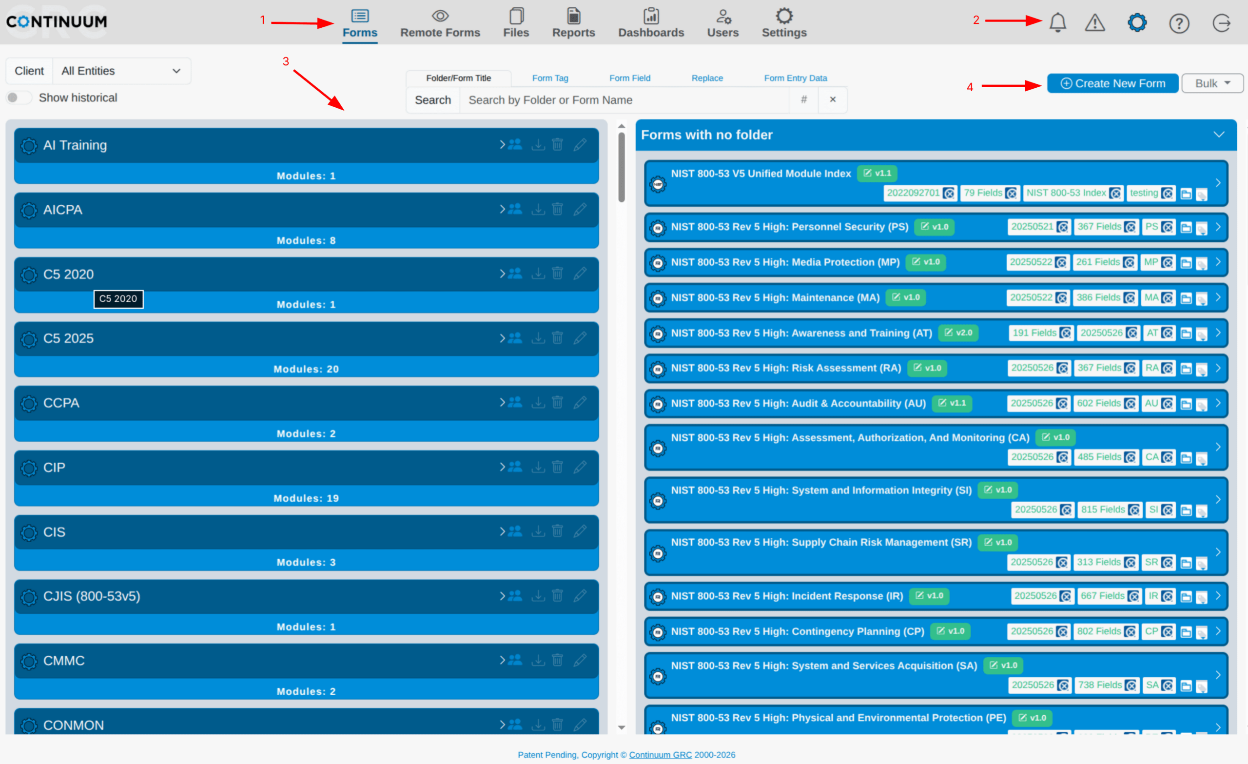1248x764 pixels.
Task: Expand the Contingency Planning (CP) form chevron
Action: [1218, 631]
